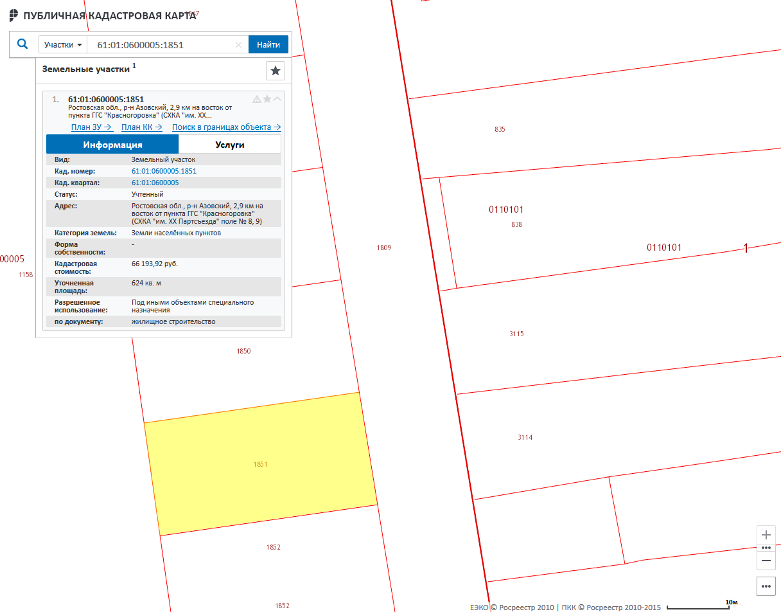Open favorites with the star button in results header

tap(276, 71)
